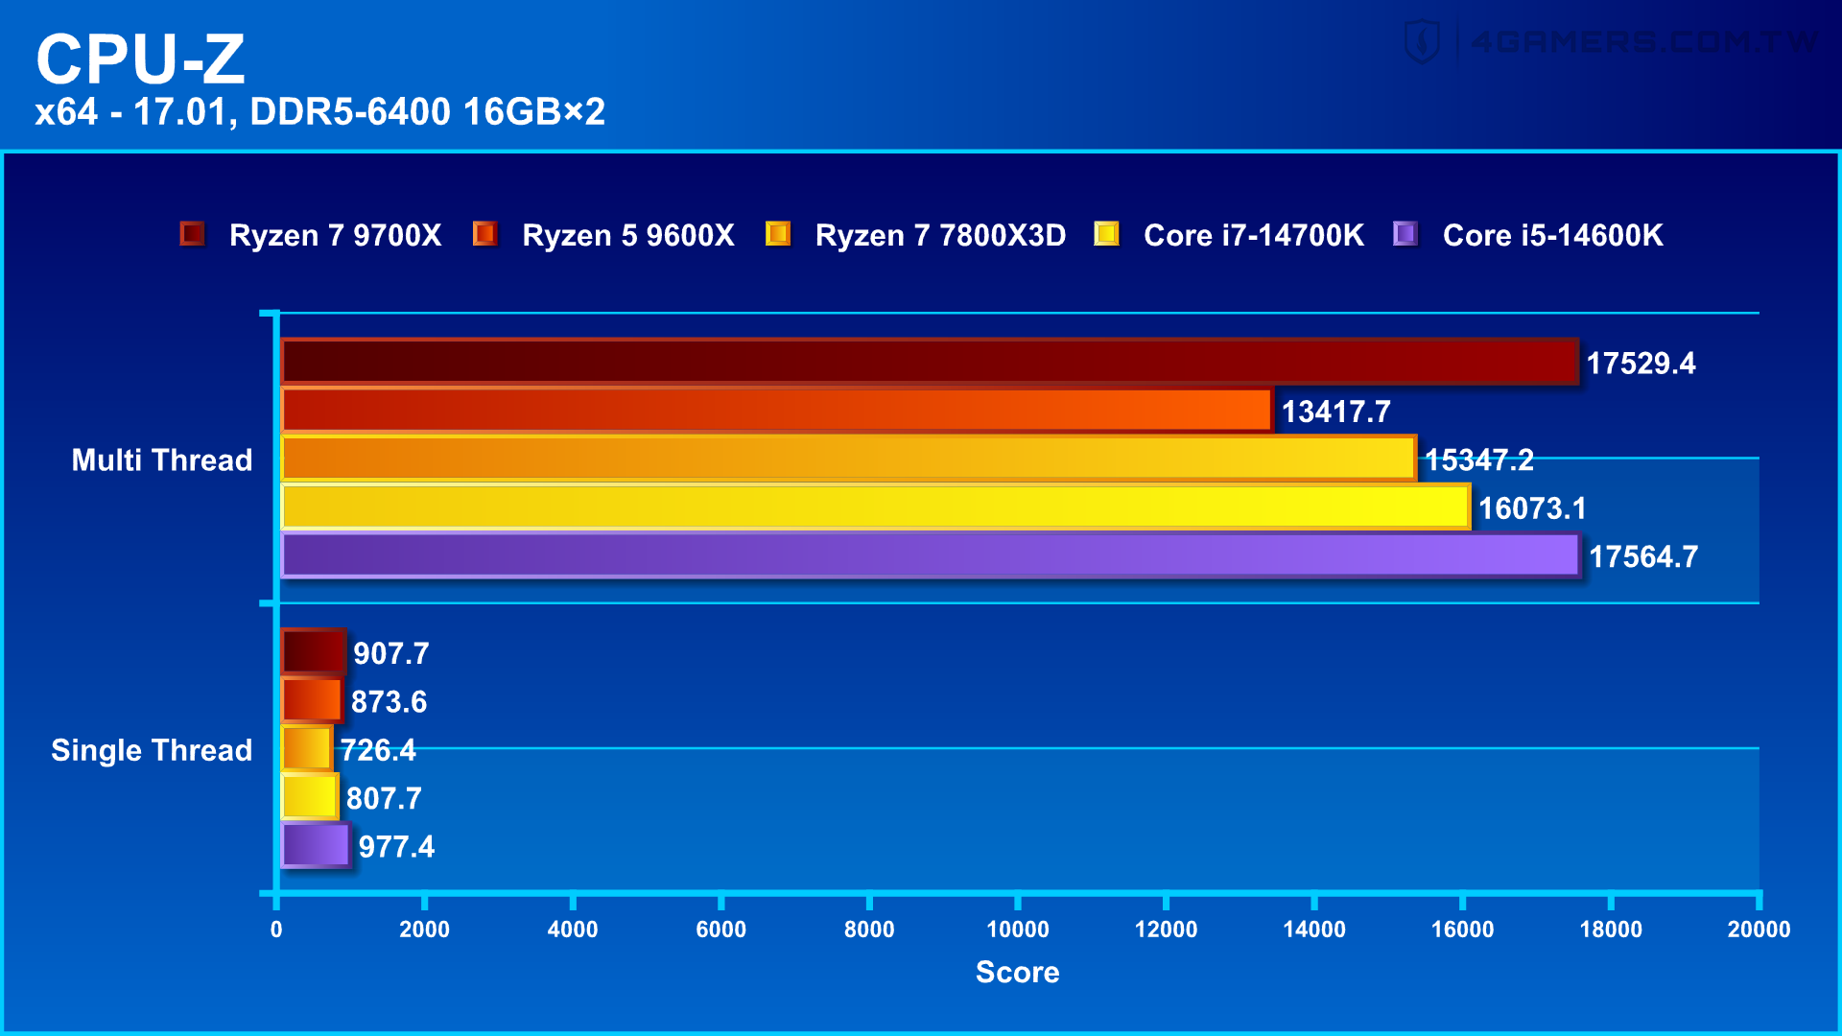Click the Multi Thread dark red 17529.4 bar

930,362
